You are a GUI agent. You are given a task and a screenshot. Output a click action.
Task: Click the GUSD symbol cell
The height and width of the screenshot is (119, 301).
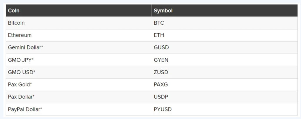click(161, 47)
